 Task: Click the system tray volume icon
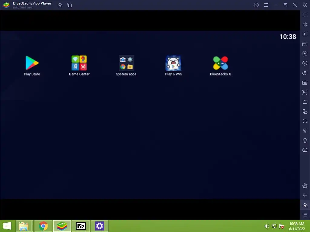pyautogui.click(x=267, y=226)
